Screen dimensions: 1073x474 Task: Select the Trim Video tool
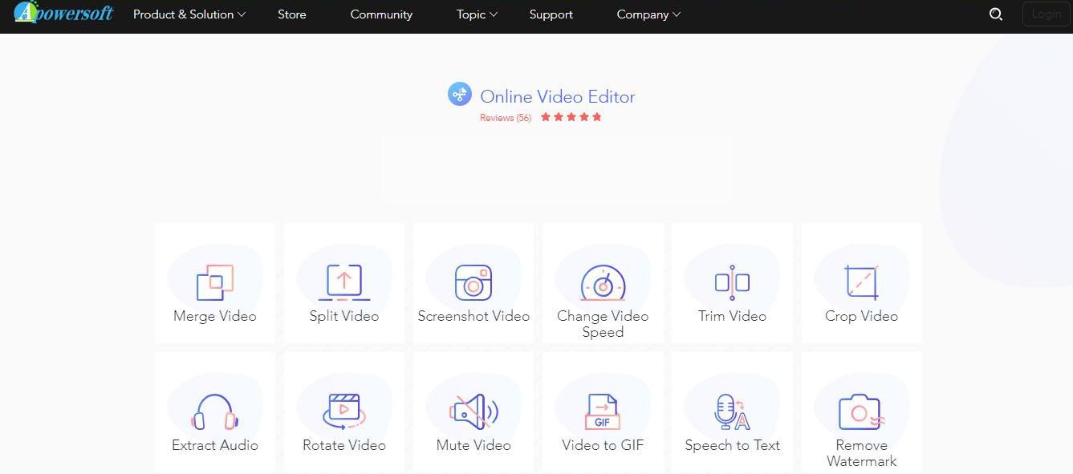(731, 282)
